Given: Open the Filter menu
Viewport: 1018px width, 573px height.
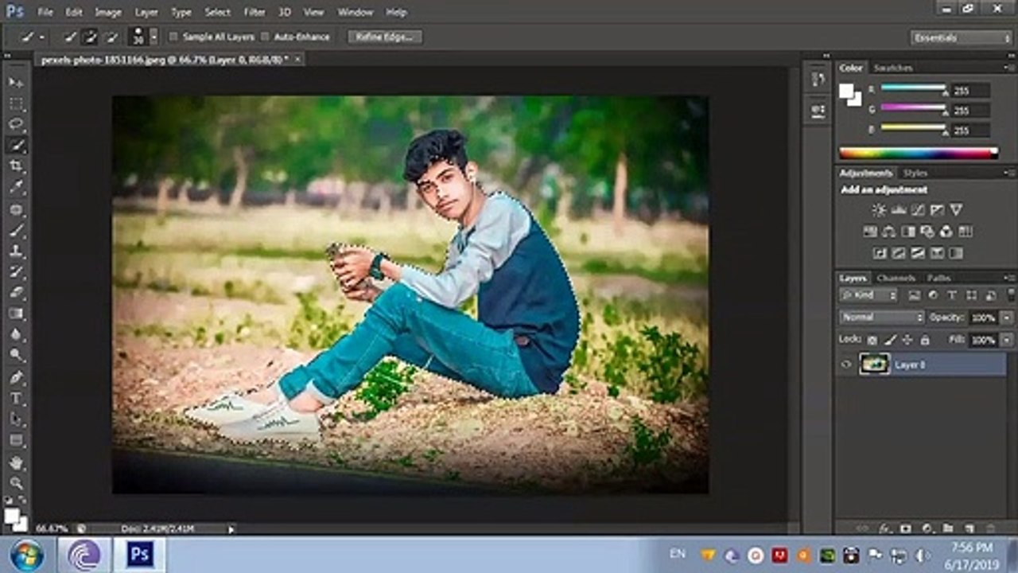Looking at the screenshot, I should (254, 12).
